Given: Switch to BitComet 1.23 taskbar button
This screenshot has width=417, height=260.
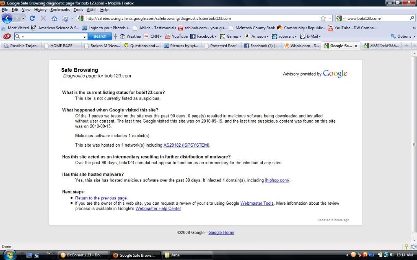Looking at the screenshot, I should tap(83, 255).
